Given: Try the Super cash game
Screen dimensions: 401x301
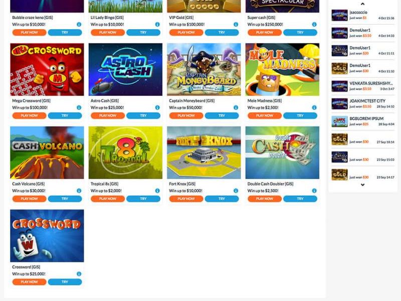Looking at the screenshot, I should 300,33.
